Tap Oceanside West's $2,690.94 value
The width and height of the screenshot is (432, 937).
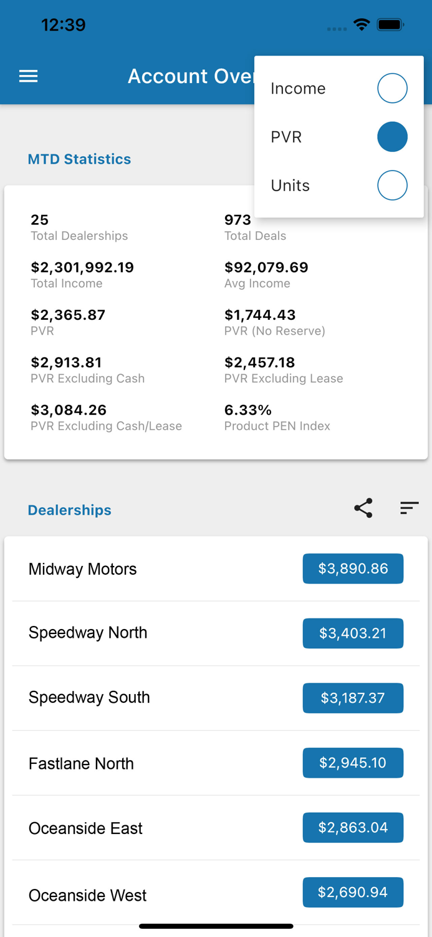(x=353, y=892)
